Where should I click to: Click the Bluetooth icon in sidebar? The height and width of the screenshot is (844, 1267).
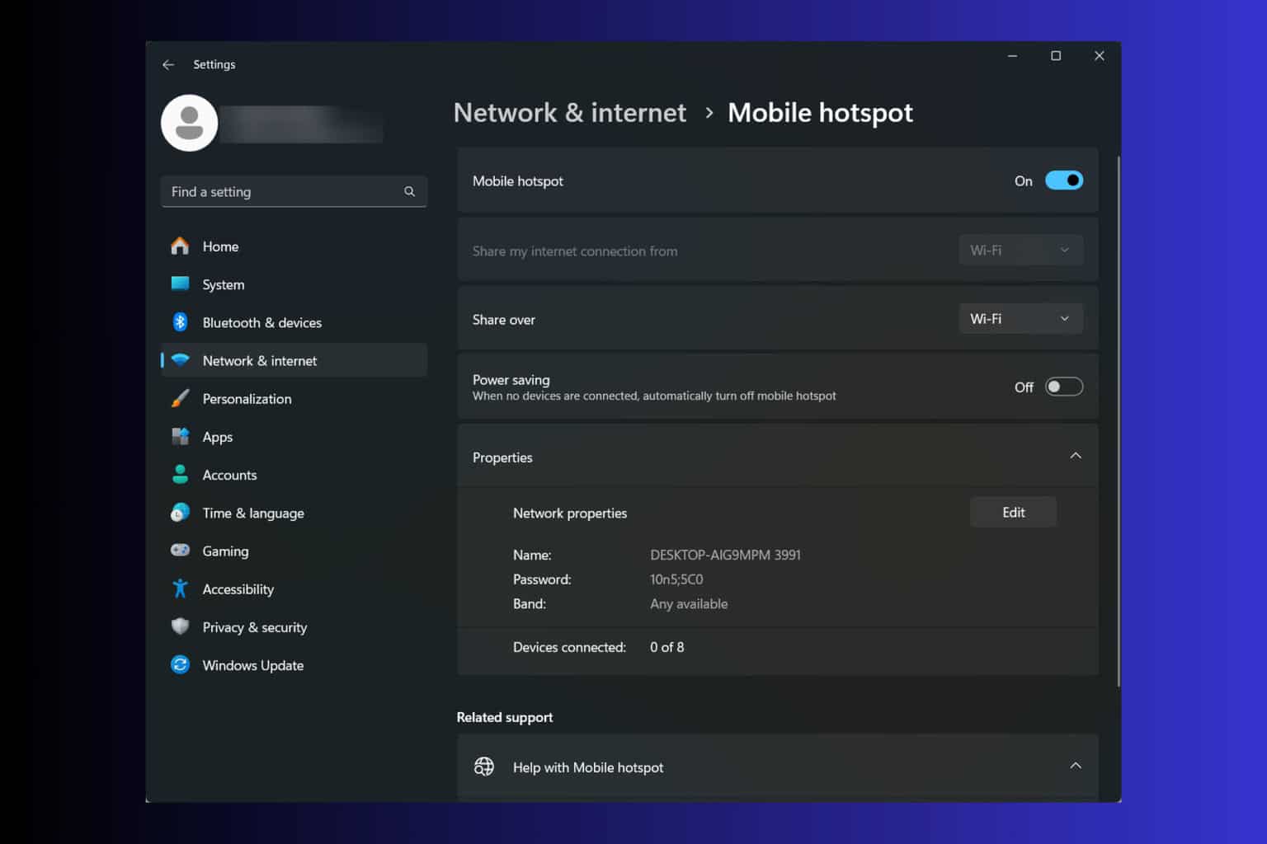180,322
